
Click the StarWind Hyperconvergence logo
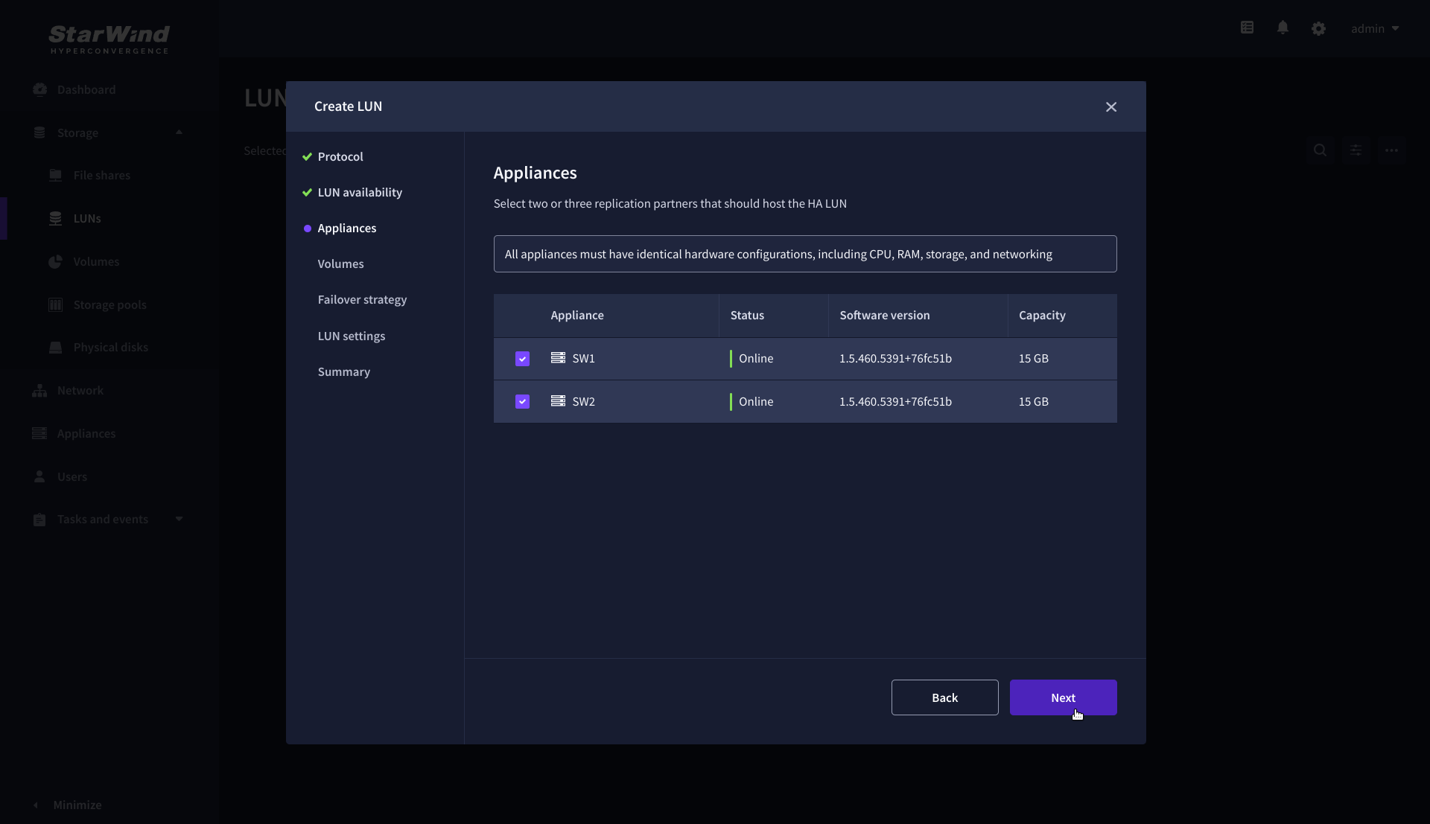pyautogui.click(x=109, y=39)
